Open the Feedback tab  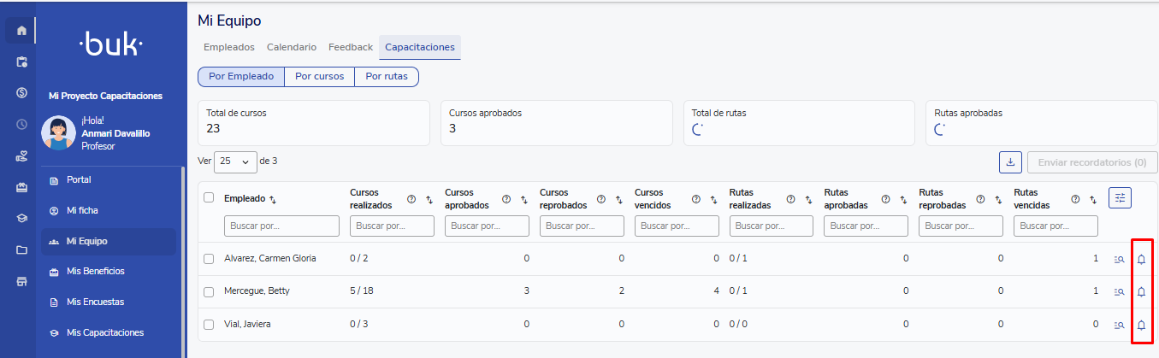(x=351, y=47)
